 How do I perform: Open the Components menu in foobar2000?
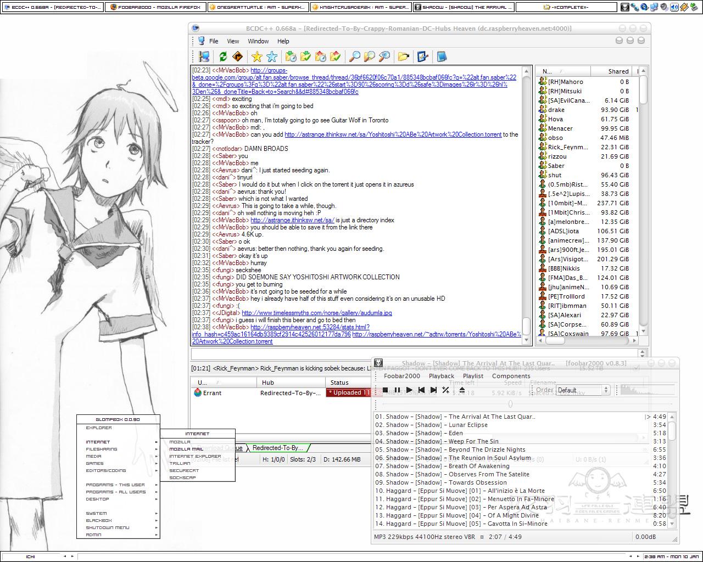tap(511, 376)
